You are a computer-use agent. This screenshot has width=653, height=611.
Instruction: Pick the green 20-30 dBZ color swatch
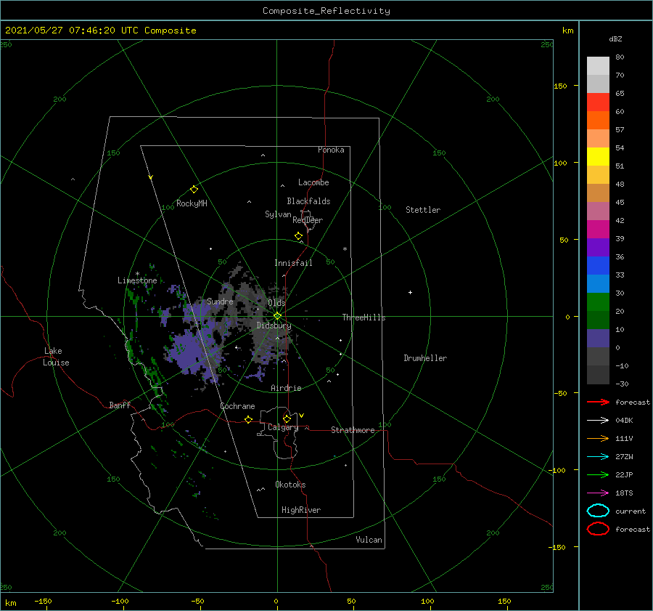pos(598,302)
